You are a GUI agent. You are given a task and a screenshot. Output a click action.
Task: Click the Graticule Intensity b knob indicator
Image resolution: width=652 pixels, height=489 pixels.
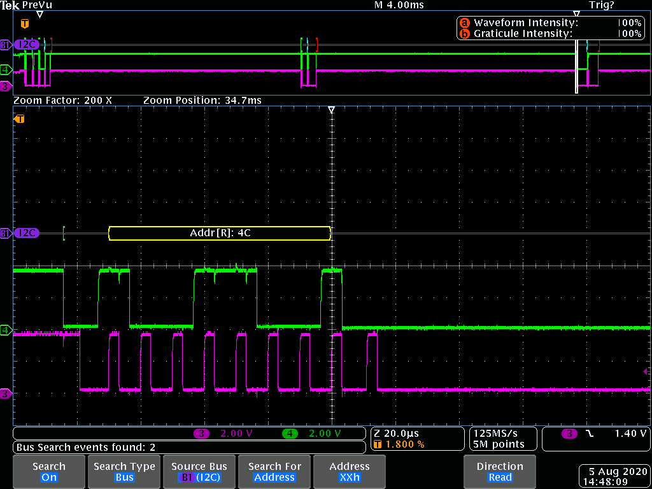465,34
